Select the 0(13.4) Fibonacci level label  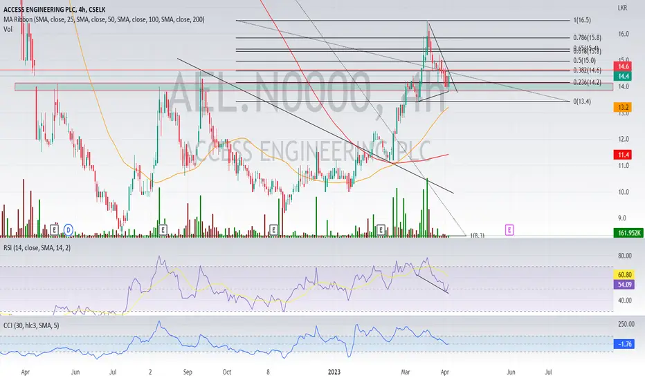[582, 101]
